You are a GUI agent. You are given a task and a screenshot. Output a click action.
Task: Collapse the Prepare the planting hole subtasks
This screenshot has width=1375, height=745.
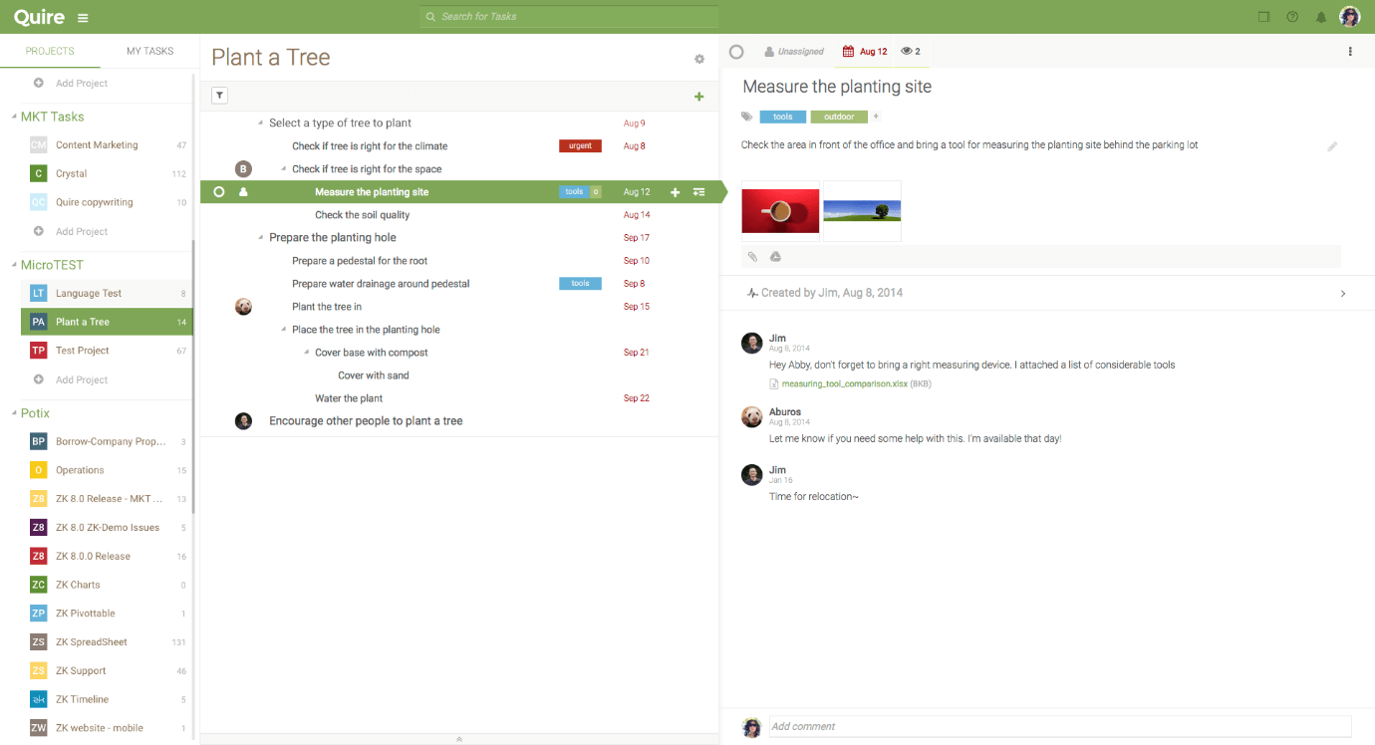pos(261,237)
